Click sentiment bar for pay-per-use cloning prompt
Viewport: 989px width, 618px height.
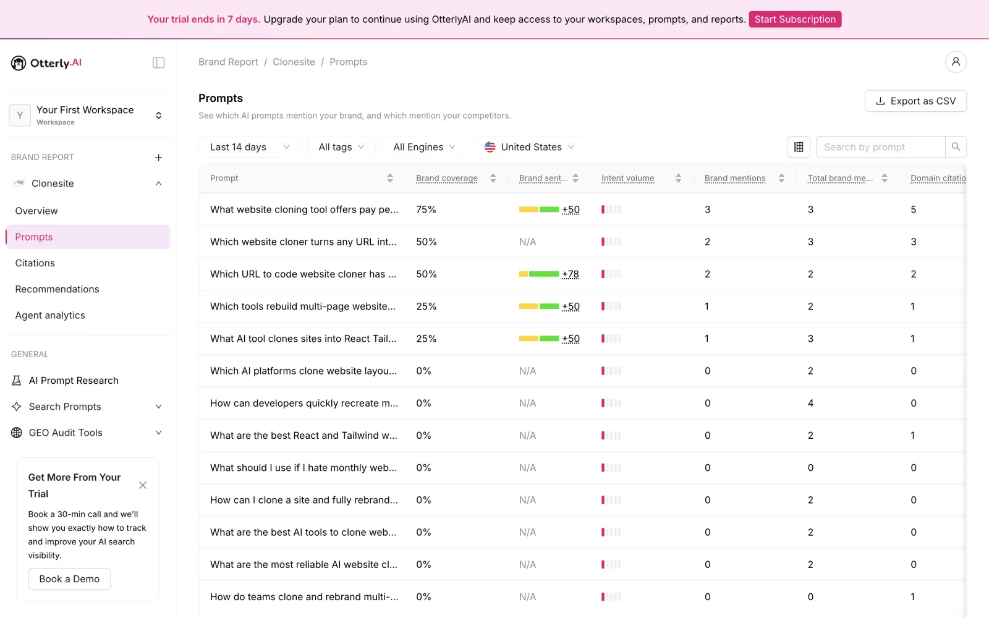(x=539, y=210)
